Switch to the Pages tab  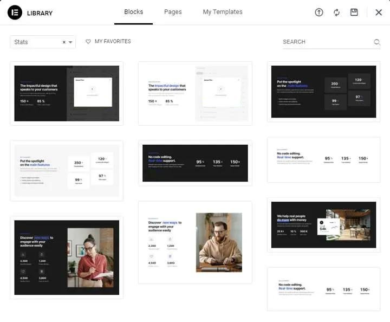173,12
